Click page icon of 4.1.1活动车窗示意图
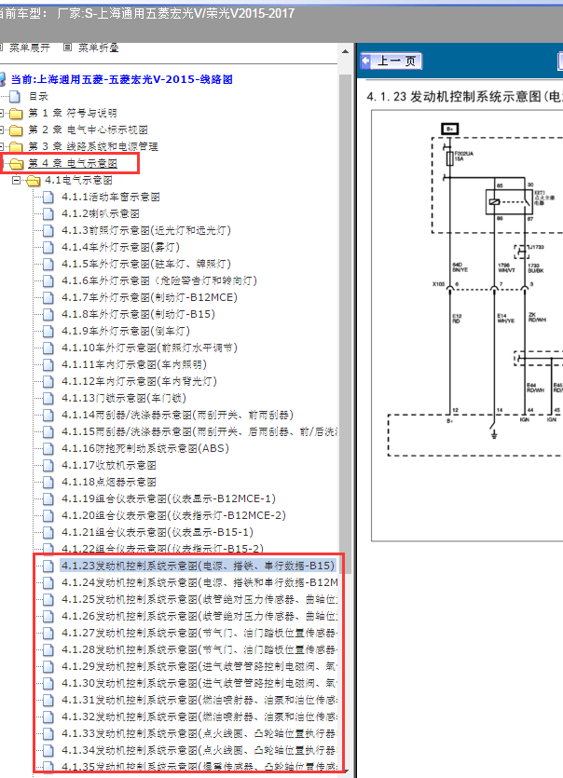The image size is (563, 778). (48, 198)
